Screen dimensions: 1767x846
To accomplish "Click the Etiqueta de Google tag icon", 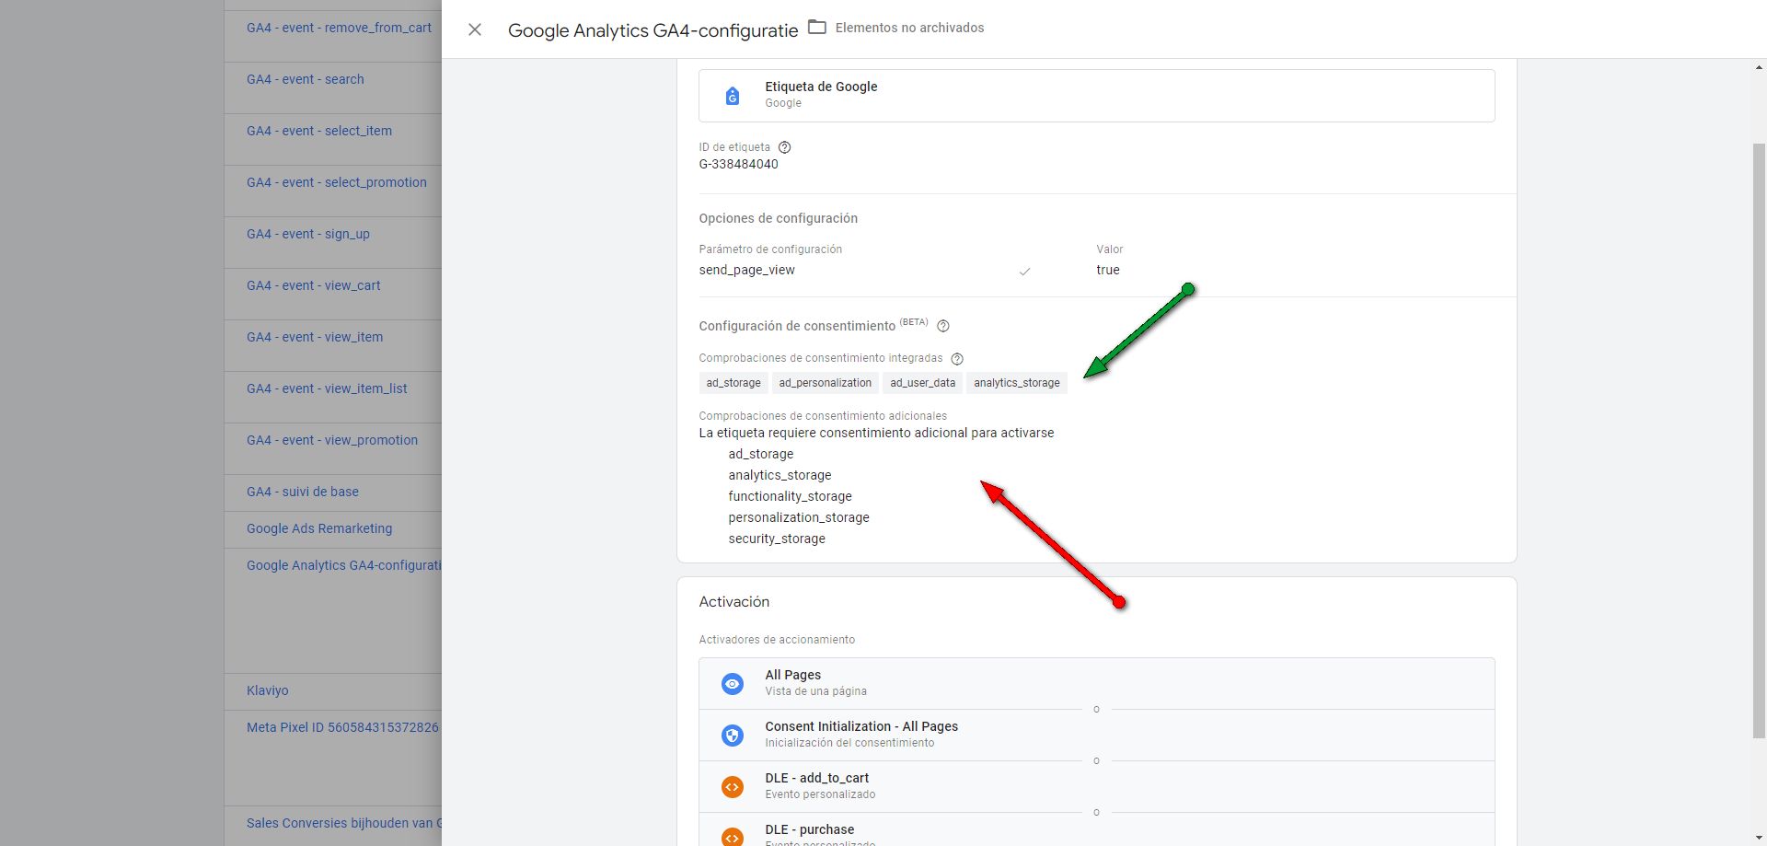I will (x=733, y=96).
